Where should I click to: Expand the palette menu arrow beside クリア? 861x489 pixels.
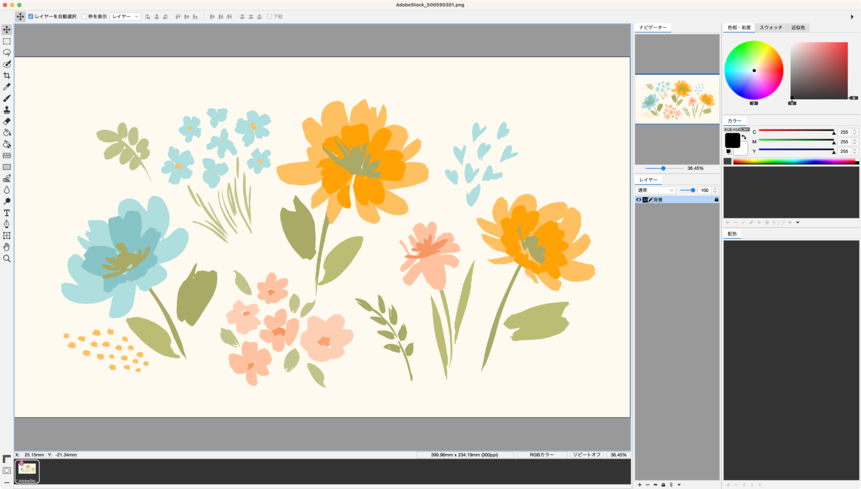pos(797,222)
